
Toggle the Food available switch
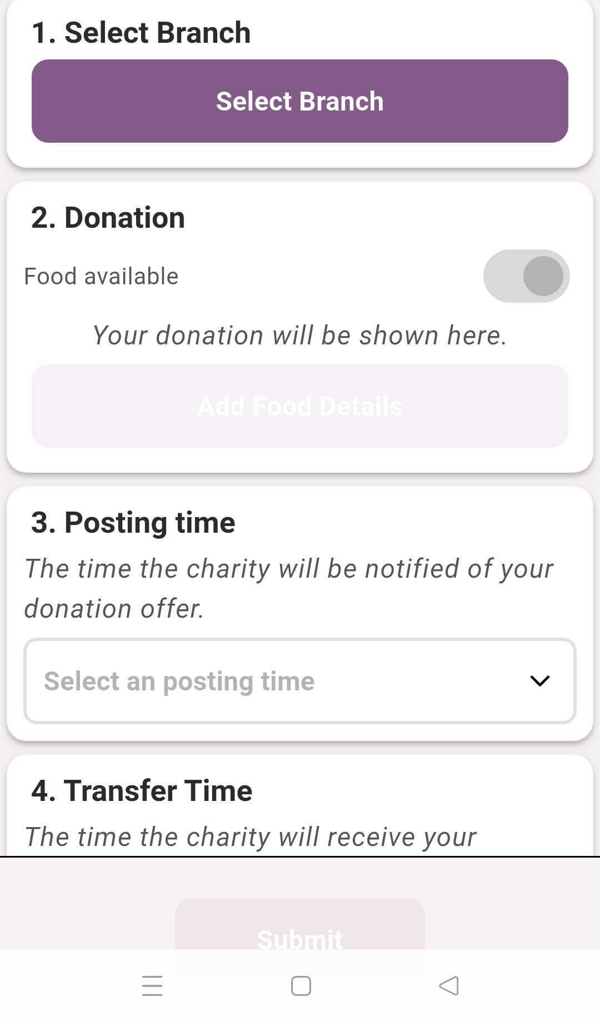pyautogui.click(x=526, y=276)
